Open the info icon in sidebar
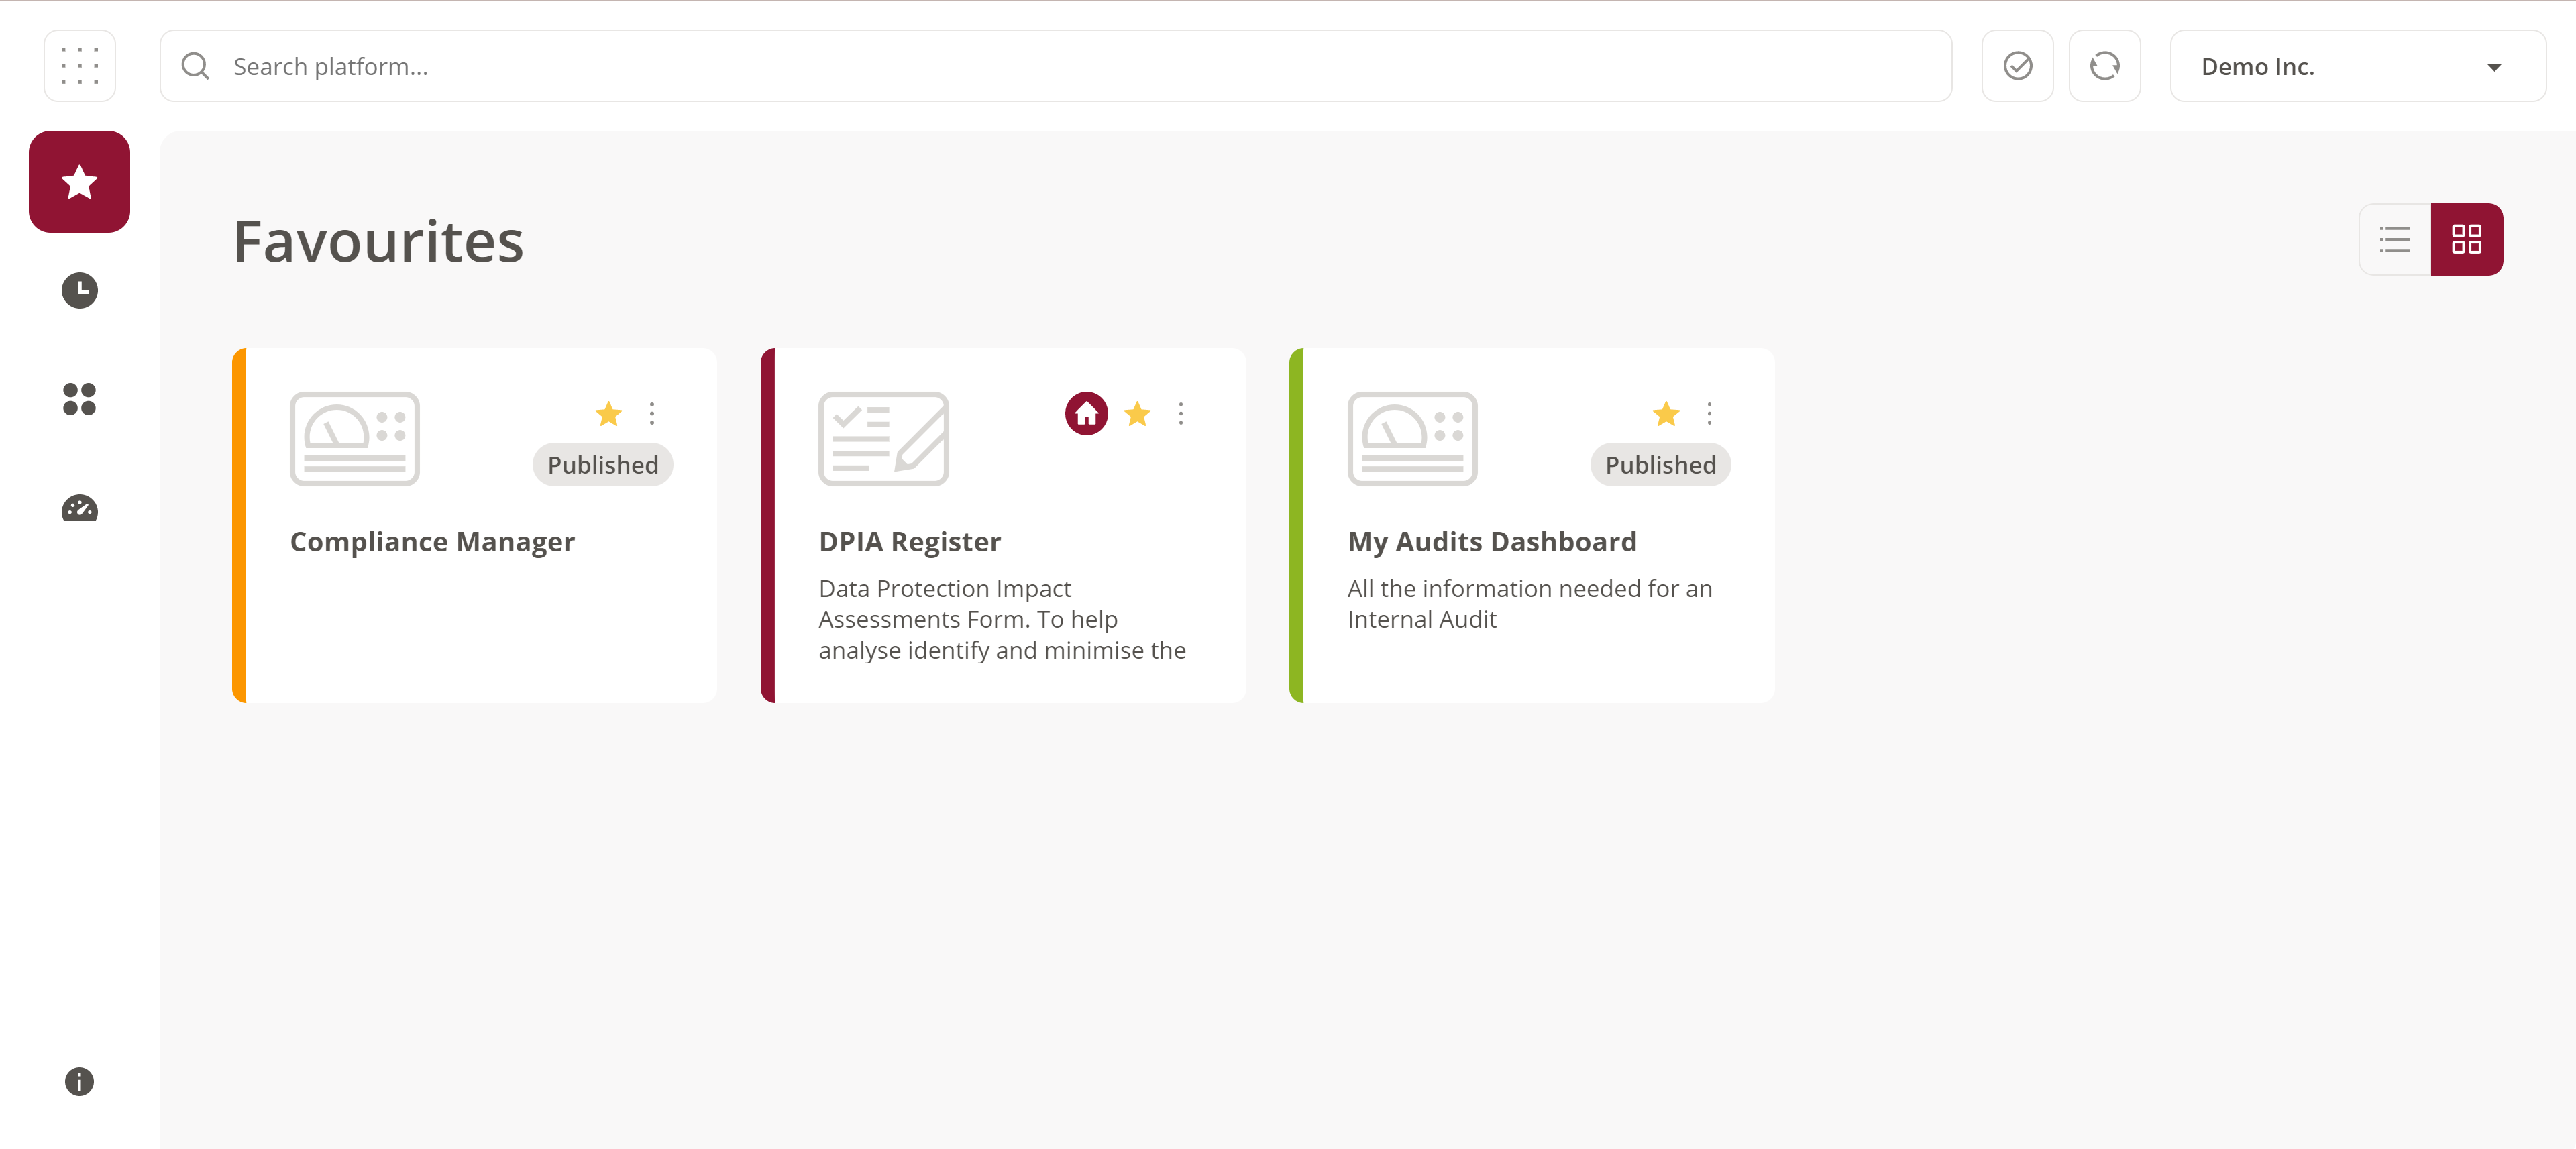This screenshot has height=1149, width=2576. [x=80, y=1081]
